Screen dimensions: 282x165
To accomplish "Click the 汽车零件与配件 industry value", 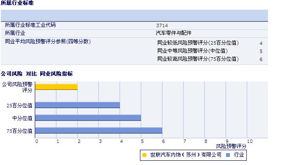I will click(x=173, y=33).
